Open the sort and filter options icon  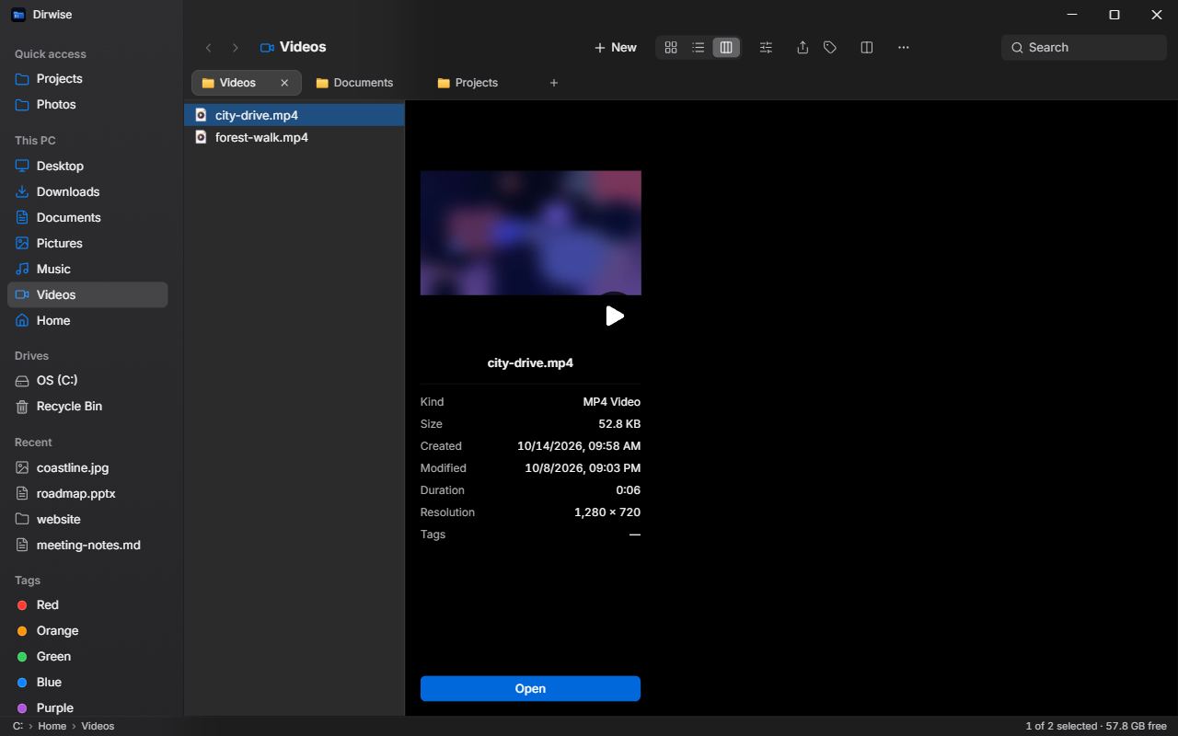pos(766,48)
